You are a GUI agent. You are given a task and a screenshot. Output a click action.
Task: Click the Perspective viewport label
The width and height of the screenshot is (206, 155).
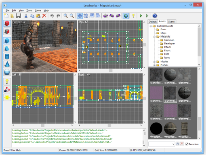[x=19, y=22]
